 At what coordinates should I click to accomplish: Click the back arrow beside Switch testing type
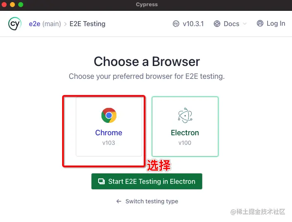point(119,201)
